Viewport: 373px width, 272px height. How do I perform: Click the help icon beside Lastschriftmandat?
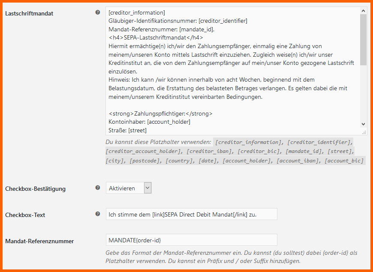pos(97,12)
